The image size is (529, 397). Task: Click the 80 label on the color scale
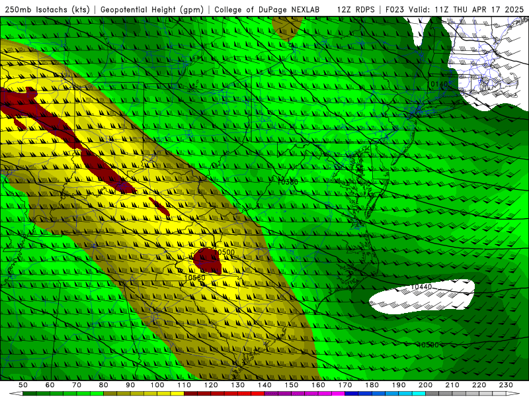coord(104,385)
